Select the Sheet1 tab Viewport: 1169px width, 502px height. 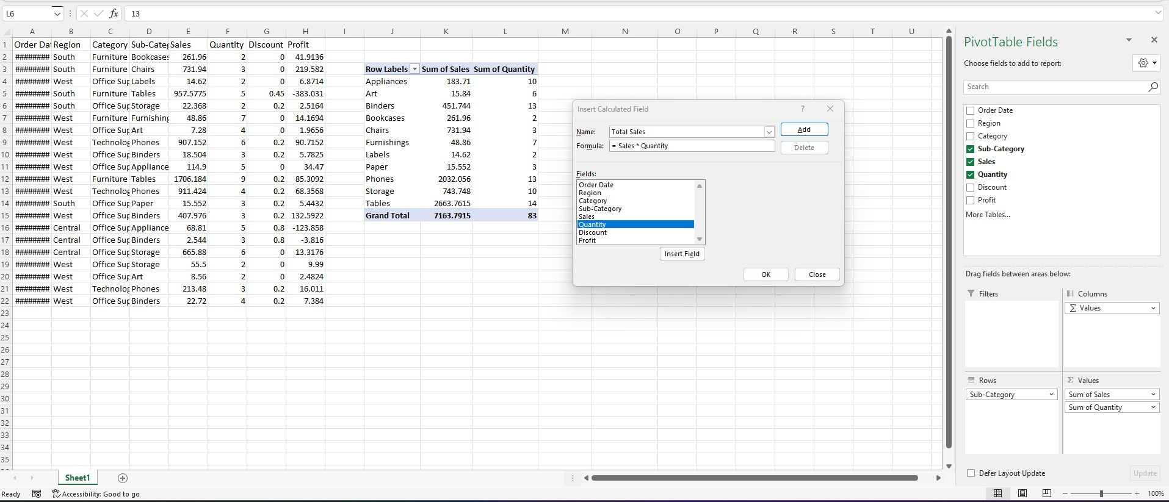click(78, 478)
